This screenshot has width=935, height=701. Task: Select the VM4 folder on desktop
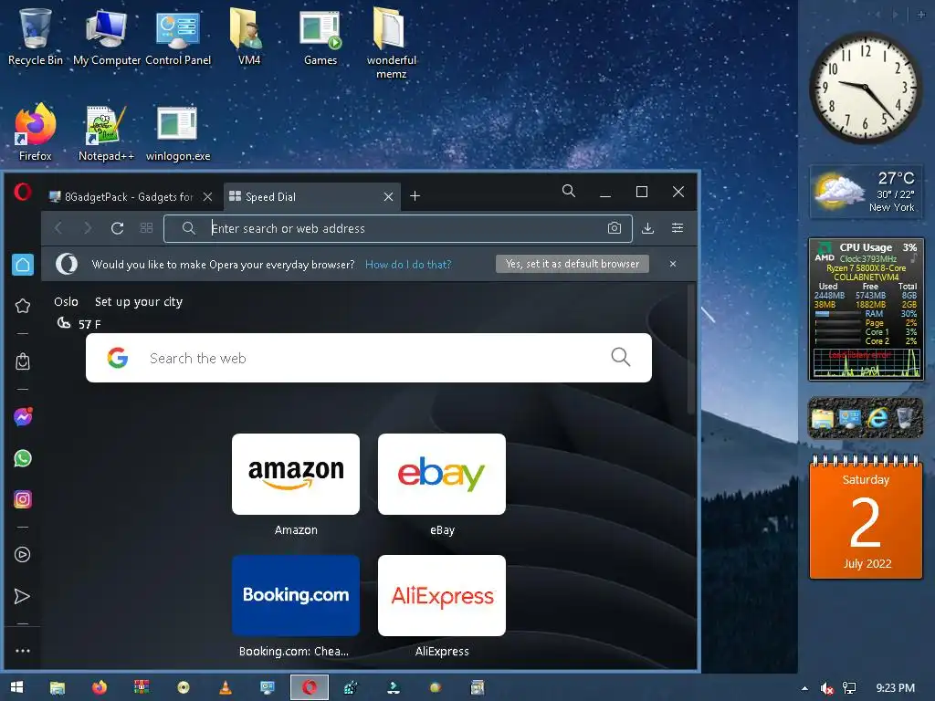(x=249, y=37)
